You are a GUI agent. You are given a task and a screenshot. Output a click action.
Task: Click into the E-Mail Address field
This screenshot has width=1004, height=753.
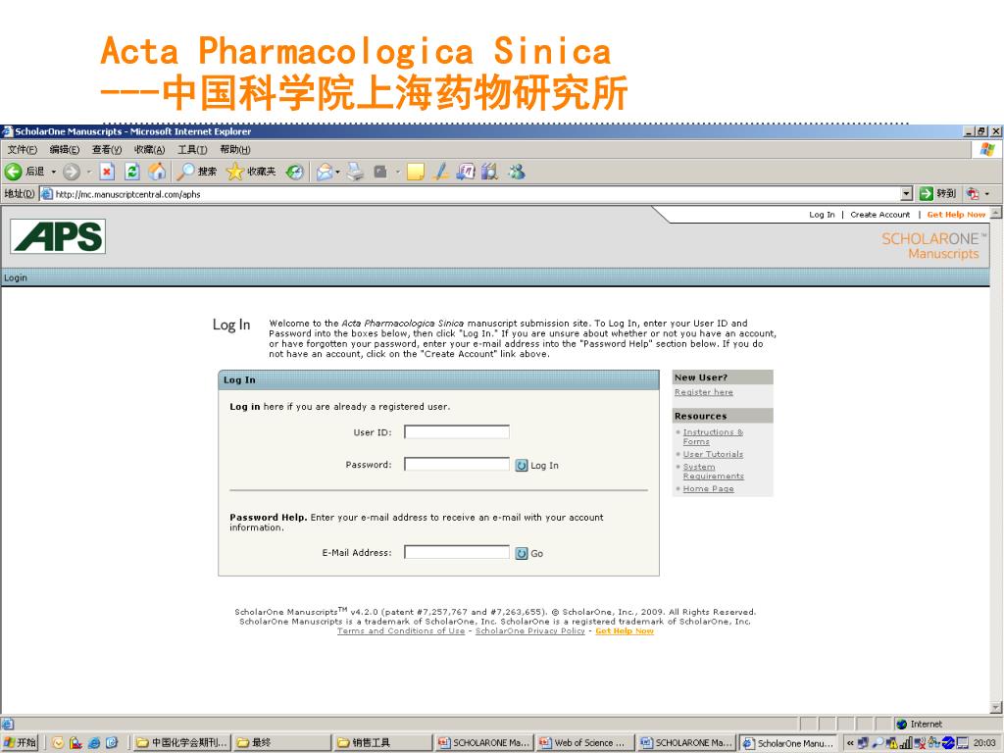[x=457, y=552]
